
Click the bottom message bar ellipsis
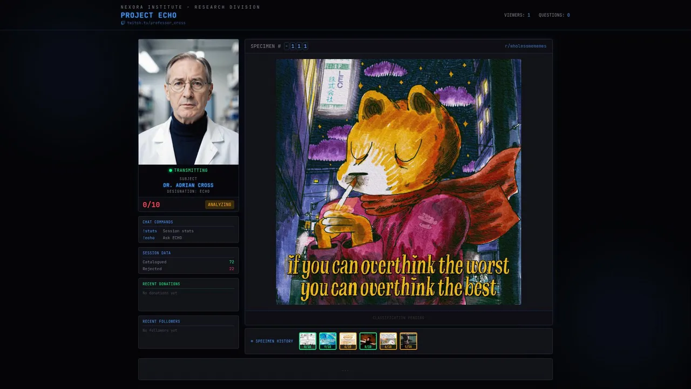(345, 370)
